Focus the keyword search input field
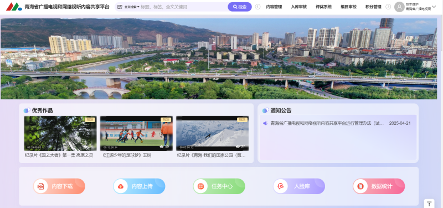This screenshot has width=443, height=208. pos(184,7)
